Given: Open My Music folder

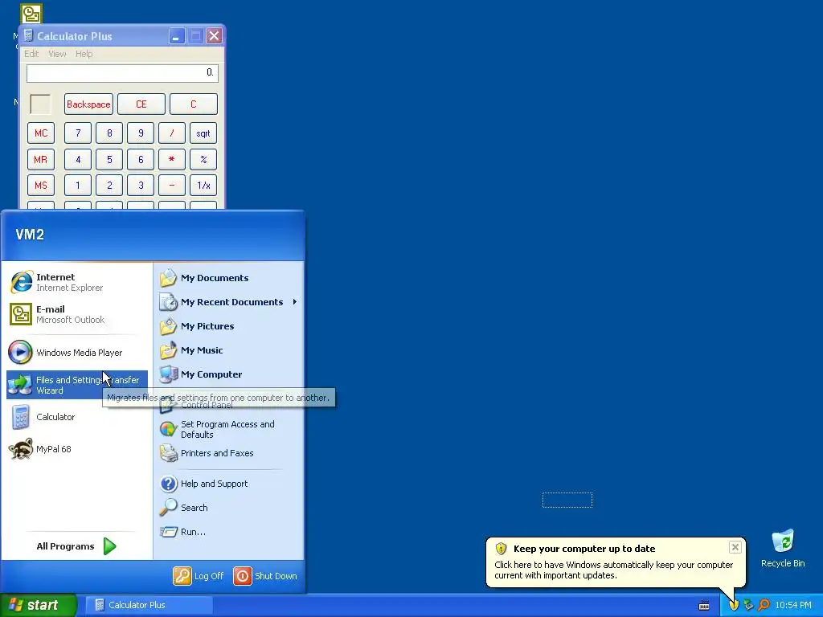Looking at the screenshot, I should (x=229, y=350).
